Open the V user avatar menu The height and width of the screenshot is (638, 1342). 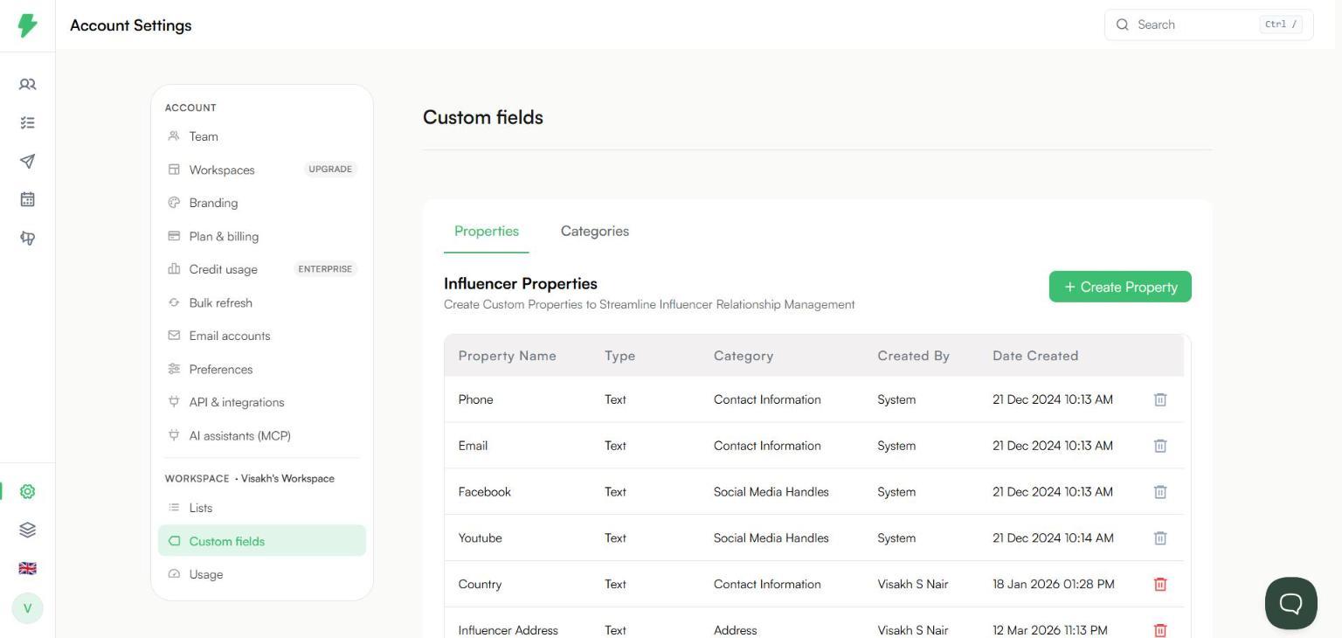[27, 608]
